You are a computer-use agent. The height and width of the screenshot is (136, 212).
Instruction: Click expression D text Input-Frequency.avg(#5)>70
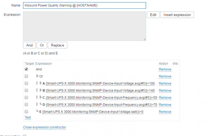[101, 105]
